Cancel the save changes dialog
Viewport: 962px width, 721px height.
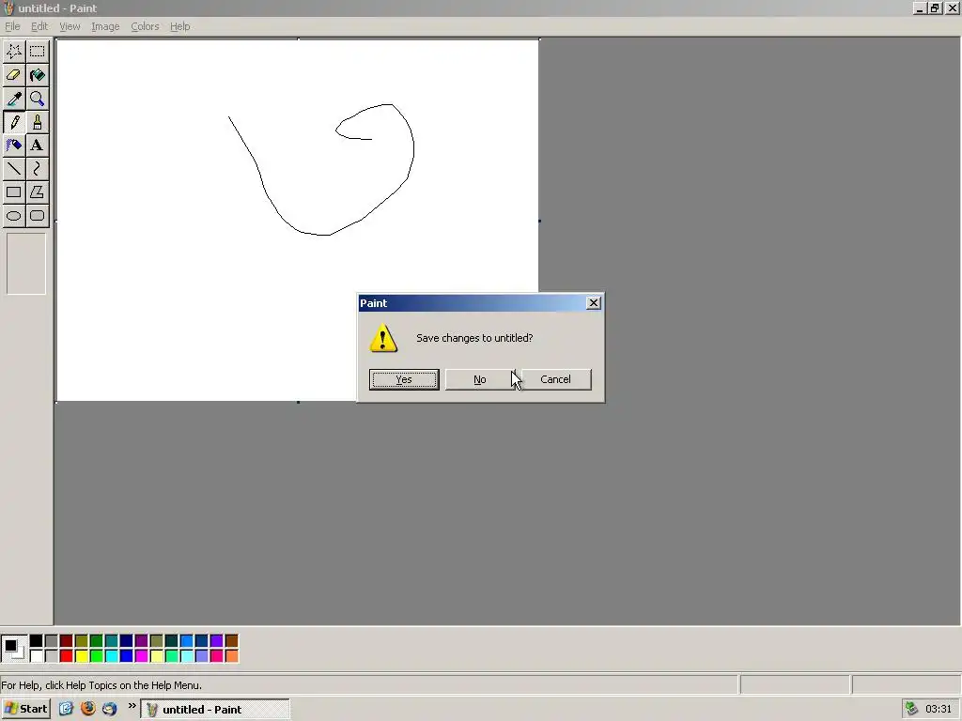pyautogui.click(x=556, y=379)
